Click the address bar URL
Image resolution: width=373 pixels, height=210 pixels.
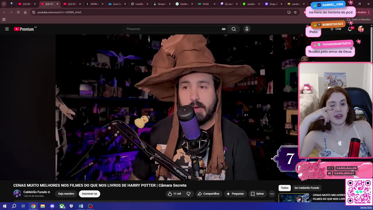point(59,12)
